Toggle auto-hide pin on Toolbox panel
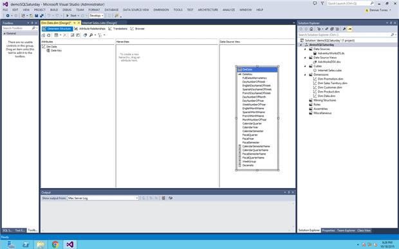Image resolution: width=399 pixels, height=249 pixels. click(x=32, y=23)
